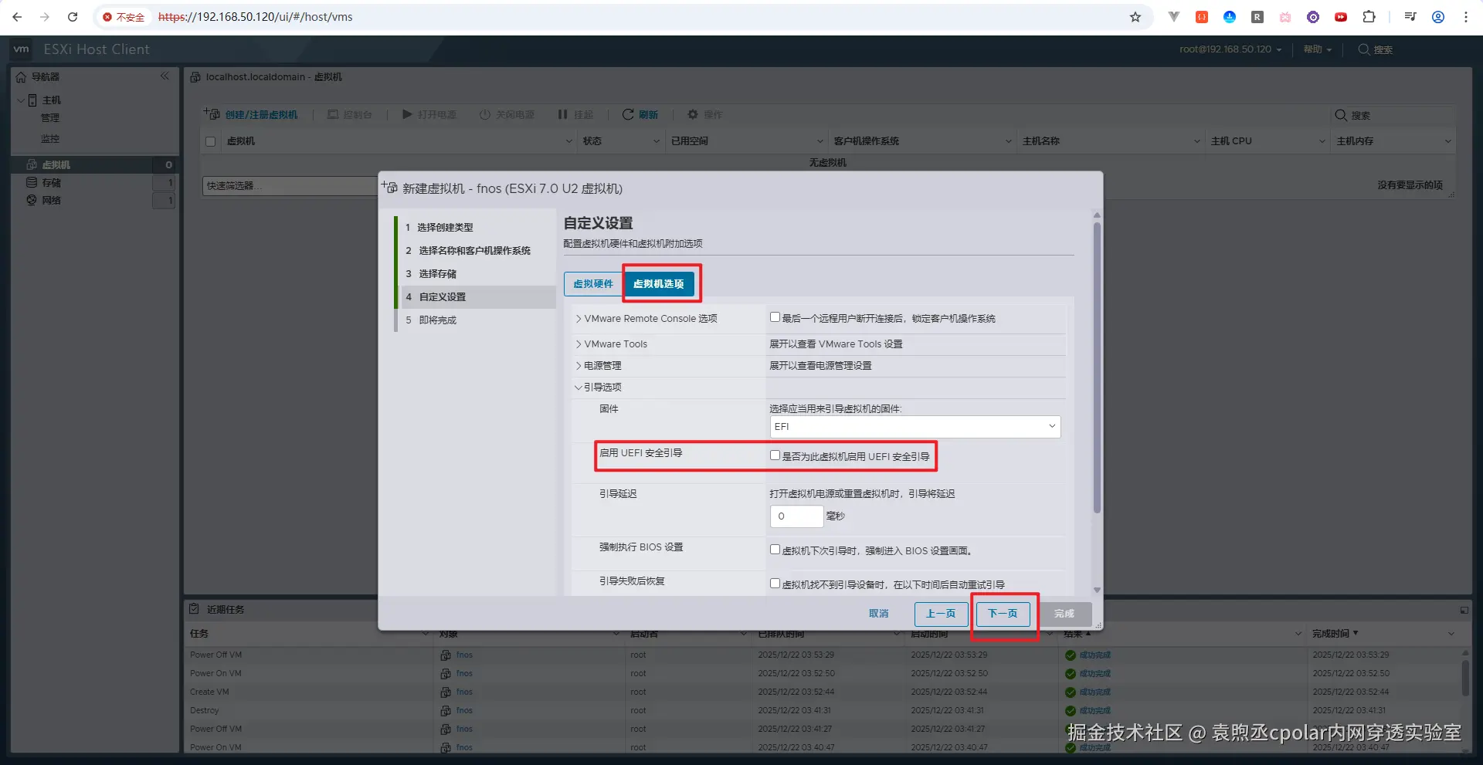Viewport: 1483px width, 765px height.
Task: Expand the VMware Tools section
Action: [x=579, y=344]
